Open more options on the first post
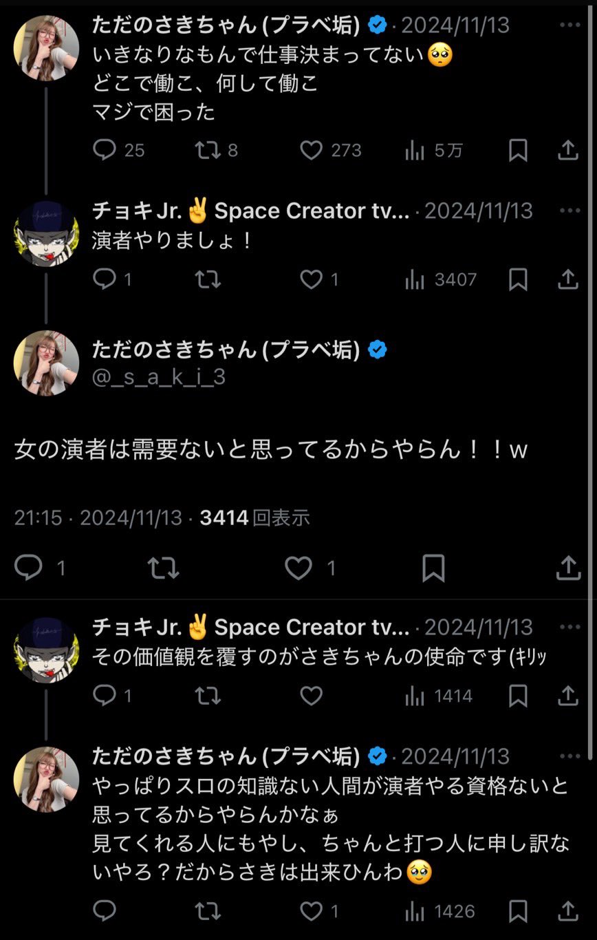This screenshot has width=597, height=940. point(570,25)
